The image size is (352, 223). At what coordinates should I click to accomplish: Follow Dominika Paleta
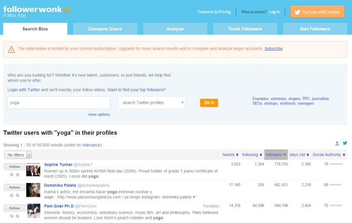(15, 188)
